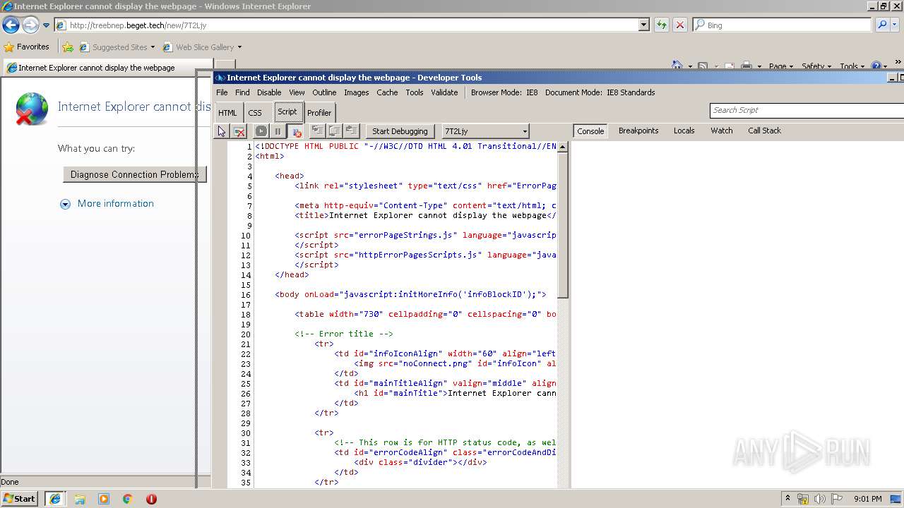
Task: Open the Page menu dropdown
Action: pyautogui.click(x=781, y=66)
